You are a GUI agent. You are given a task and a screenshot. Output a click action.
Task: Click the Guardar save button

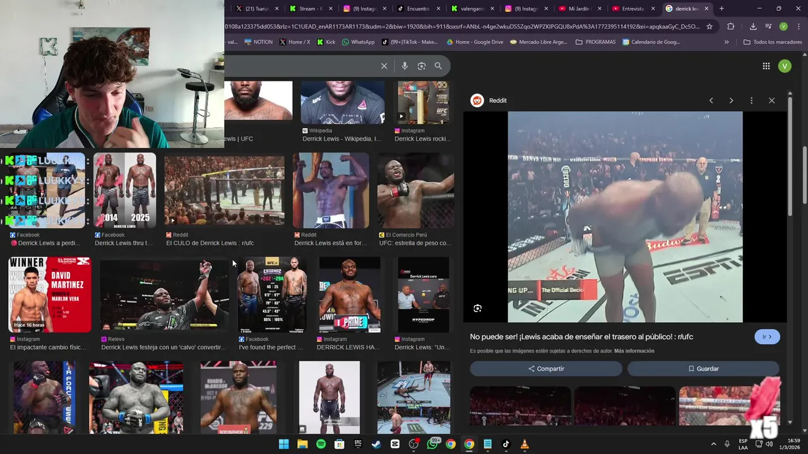click(703, 368)
